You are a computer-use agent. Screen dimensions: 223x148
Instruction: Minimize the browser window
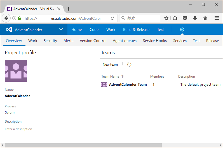[x=191, y=4]
